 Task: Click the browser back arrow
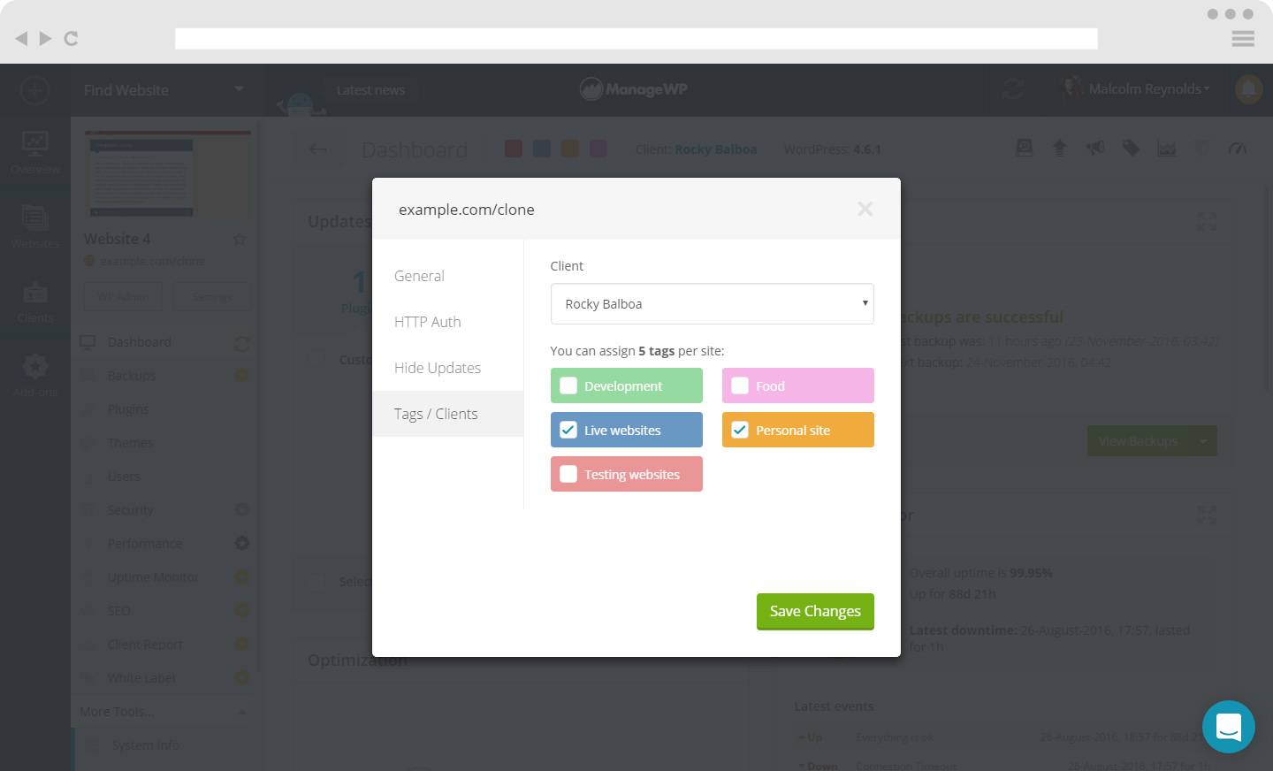[21, 38]
